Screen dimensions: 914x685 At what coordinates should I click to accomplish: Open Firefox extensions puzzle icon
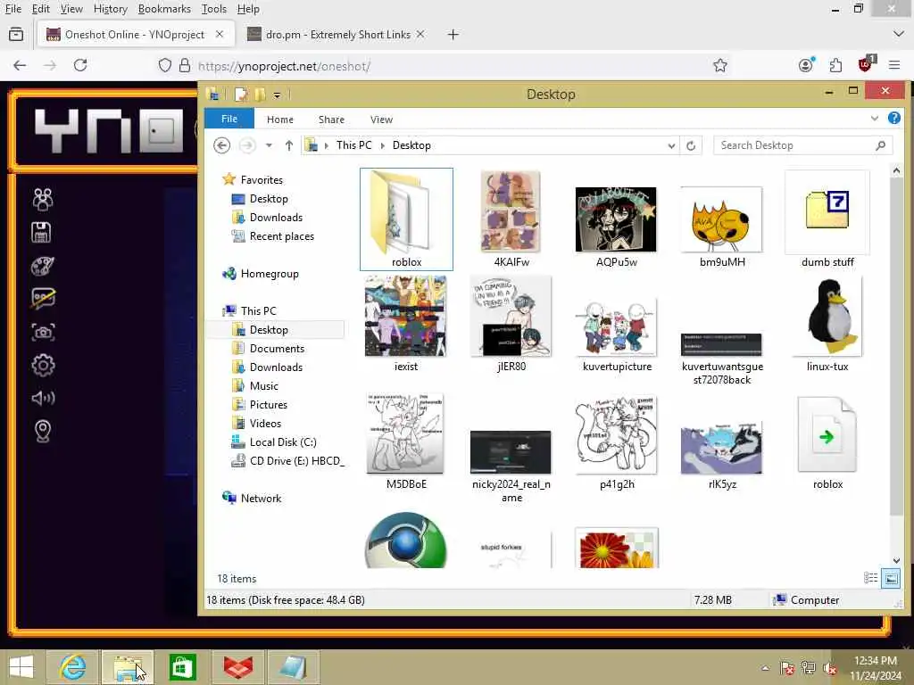coord(835,65)
